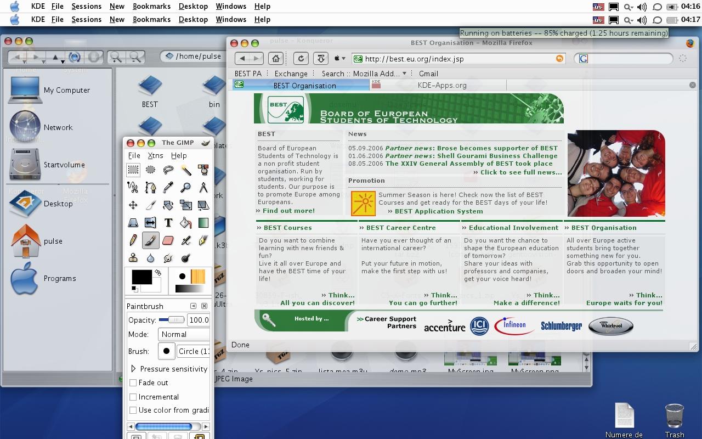Open the Exchange bookmark
This screenshot has width=702, height=439.
pyautogui.click(x=291, y=74)
